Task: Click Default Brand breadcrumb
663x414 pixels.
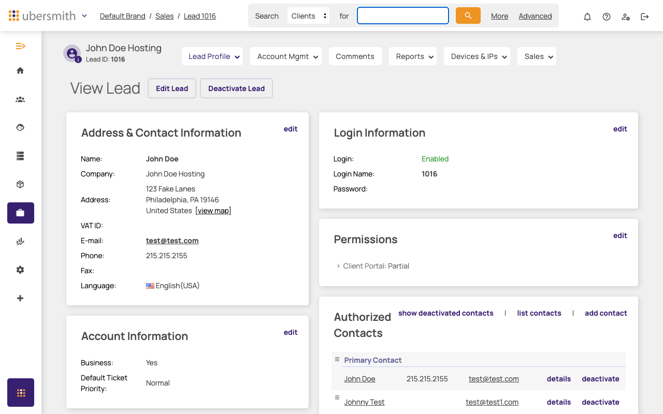Action: coord(123,16)
